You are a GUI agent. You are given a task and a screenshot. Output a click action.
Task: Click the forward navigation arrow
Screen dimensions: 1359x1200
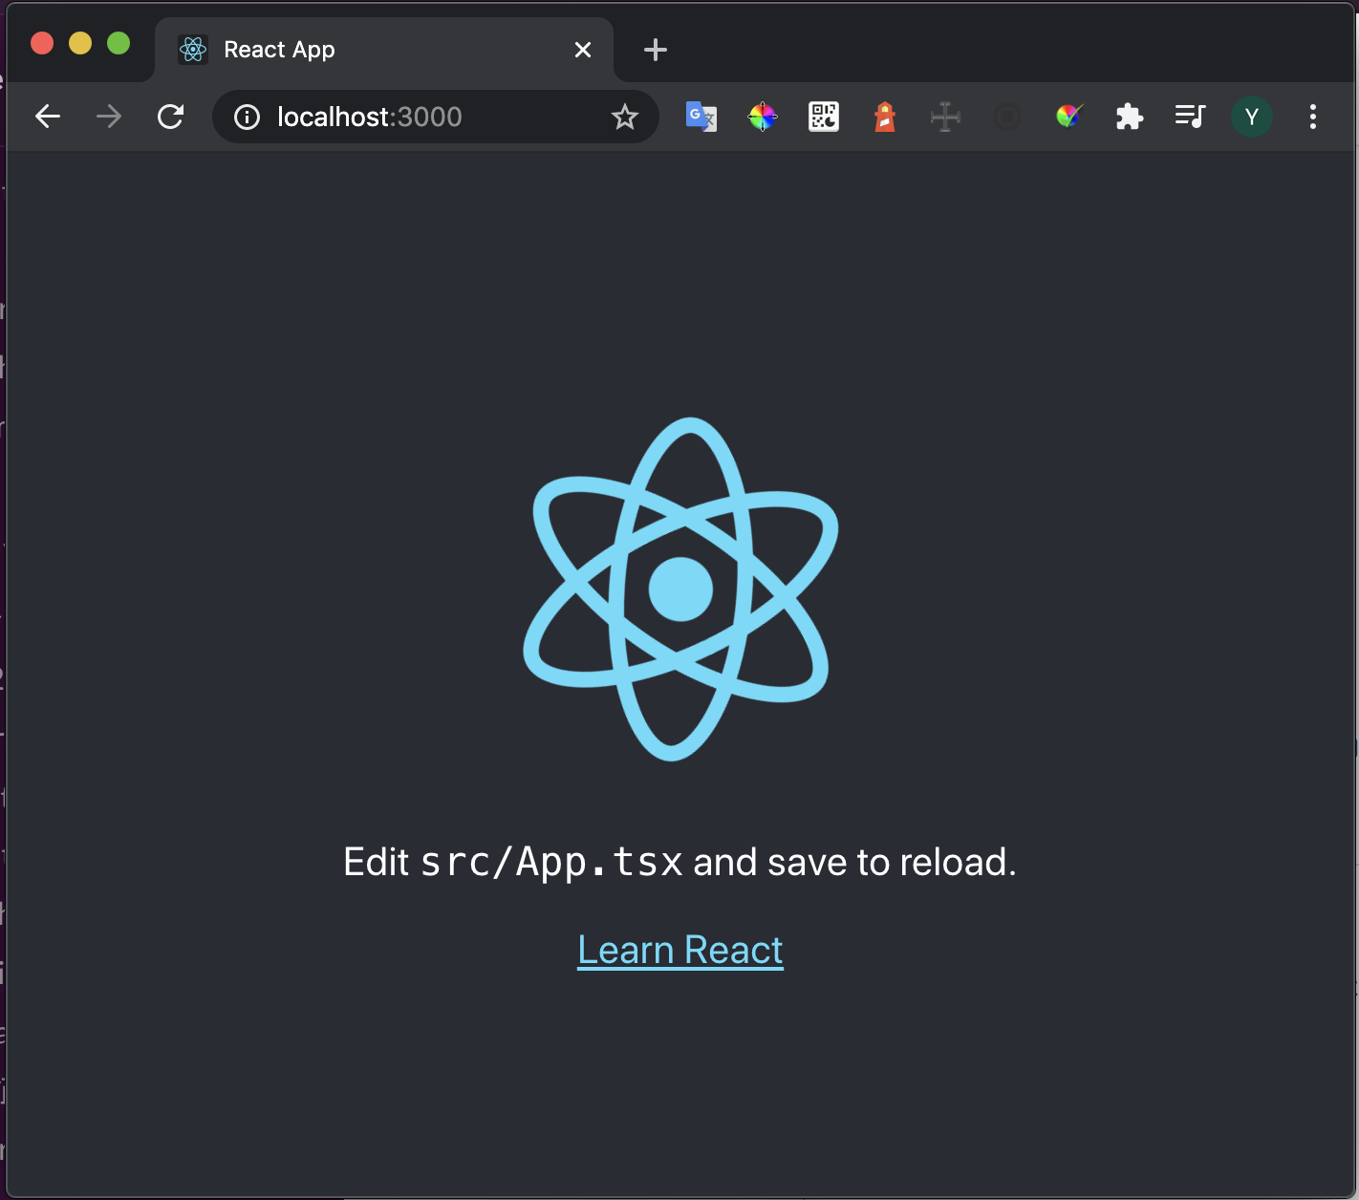point(109,117)
